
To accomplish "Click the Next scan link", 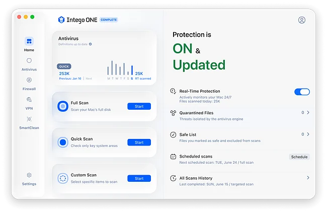I will point(89,79).
